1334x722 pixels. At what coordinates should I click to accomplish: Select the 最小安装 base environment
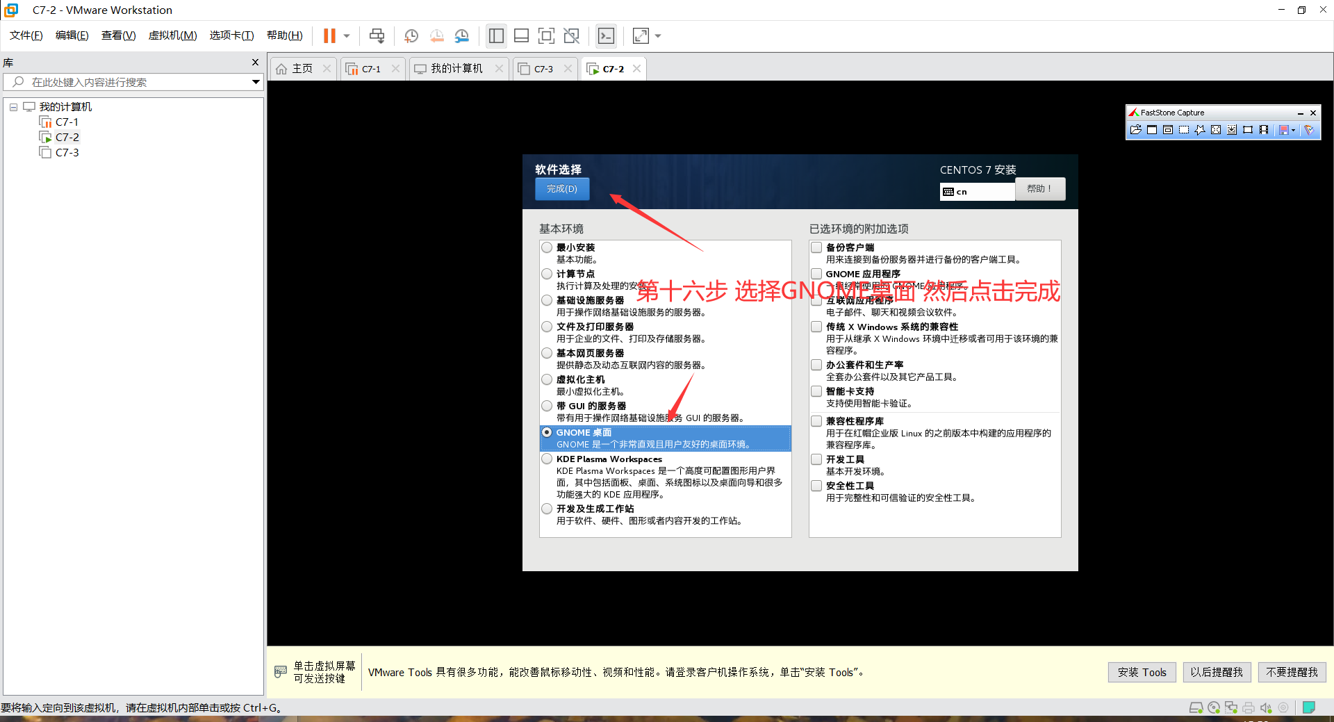click(547, 247)
